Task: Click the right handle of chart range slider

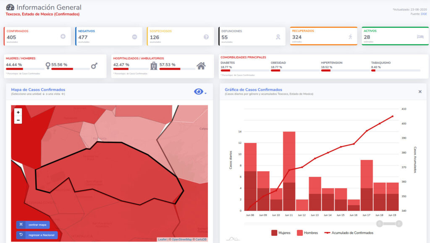Action: (399, 224)
